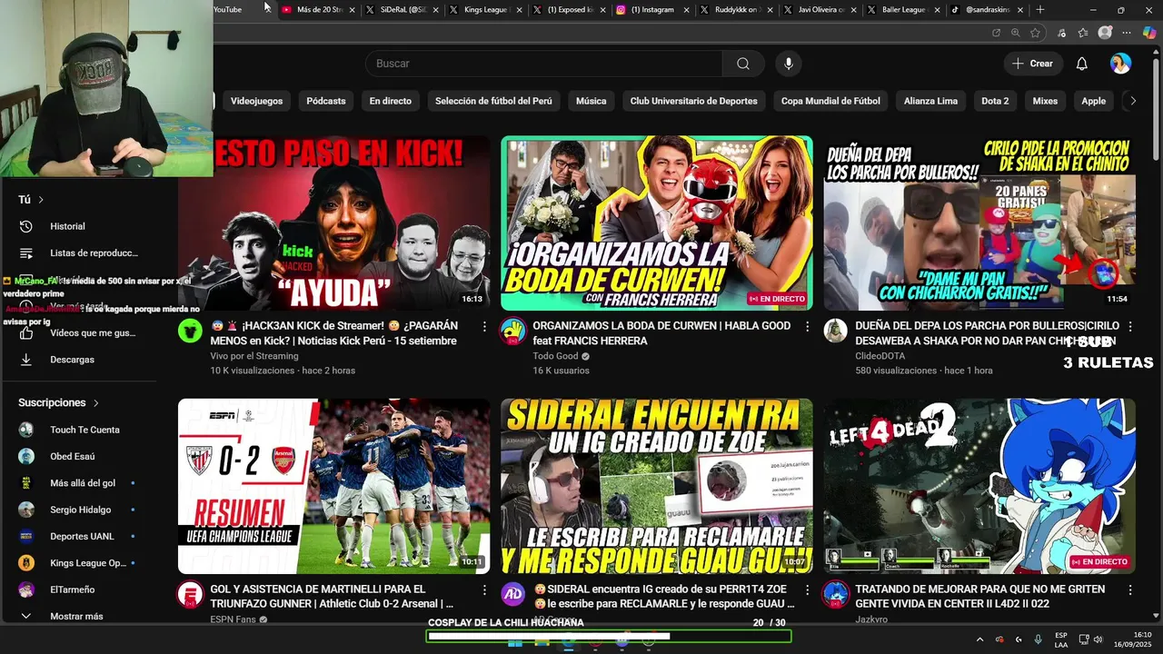Open Jazkvro channel avatar

(x=835, y=595)
